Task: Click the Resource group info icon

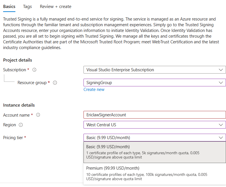Action: click(55, 83)
